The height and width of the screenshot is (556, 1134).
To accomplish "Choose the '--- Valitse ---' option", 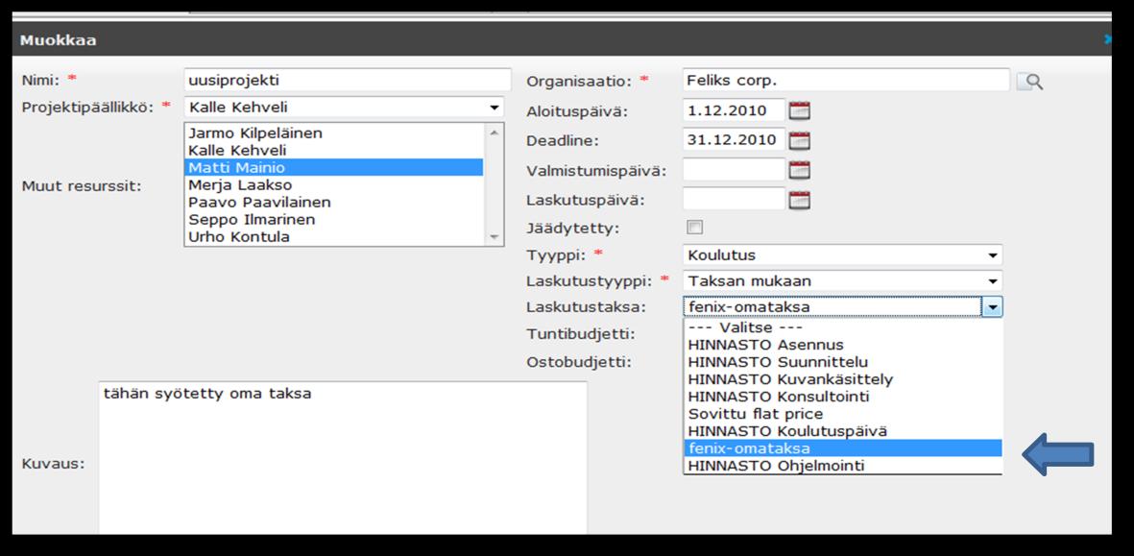I will tap(842, 327).
